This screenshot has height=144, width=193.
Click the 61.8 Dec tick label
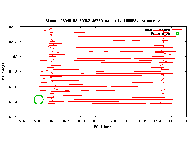13,72
